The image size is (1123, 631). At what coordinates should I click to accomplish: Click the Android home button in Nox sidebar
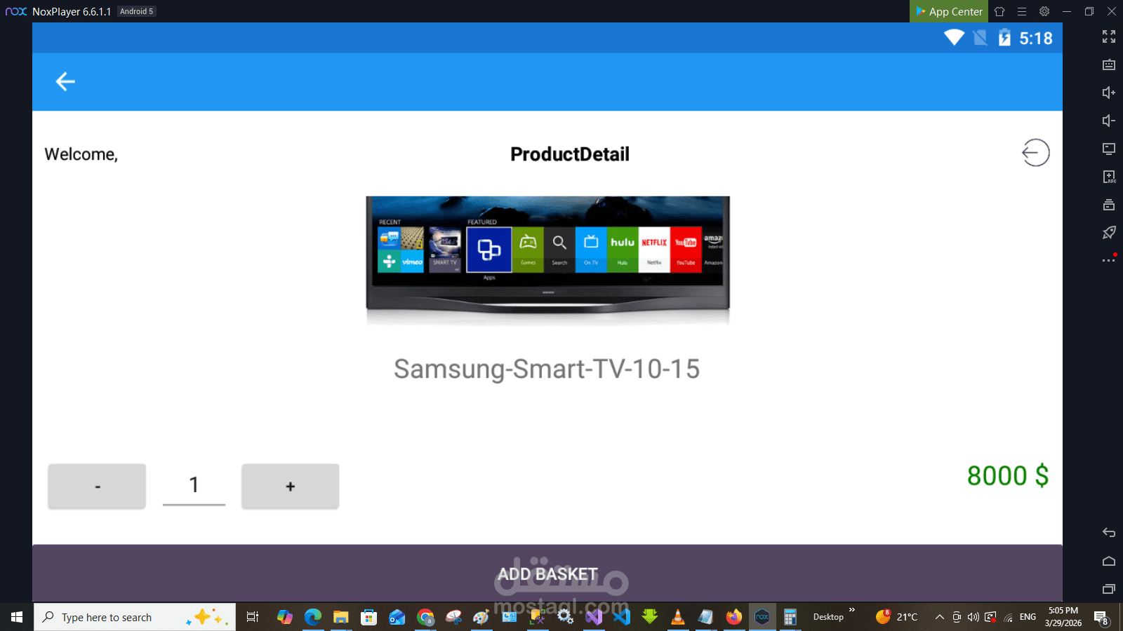pos(1109,561)
